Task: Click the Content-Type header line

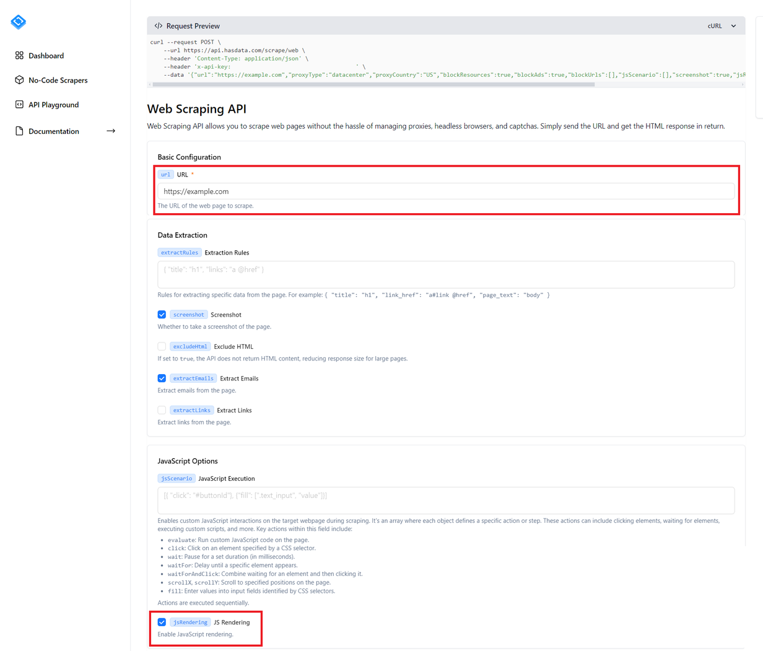Action: (236, 58)
